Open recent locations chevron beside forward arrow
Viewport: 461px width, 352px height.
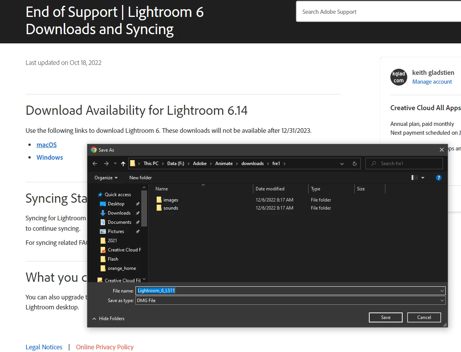(115, 164)
